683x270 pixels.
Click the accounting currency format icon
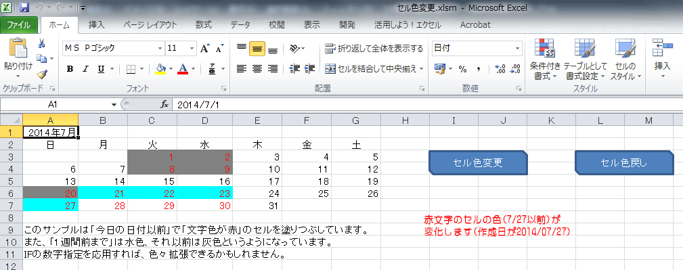[439, 68]
